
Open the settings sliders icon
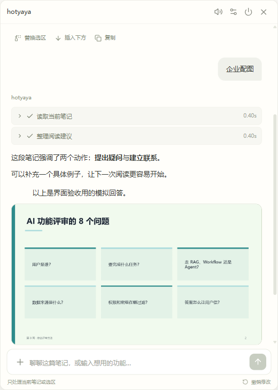pos(233,12)
